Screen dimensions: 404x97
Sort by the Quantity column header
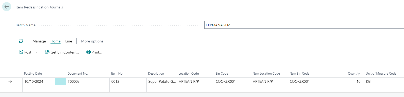(x=354, y=74)
